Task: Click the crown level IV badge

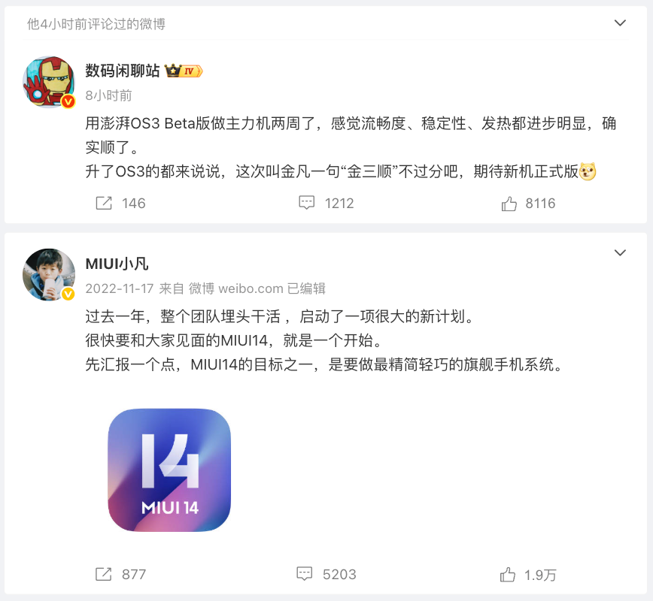Action: pos(184,71)
